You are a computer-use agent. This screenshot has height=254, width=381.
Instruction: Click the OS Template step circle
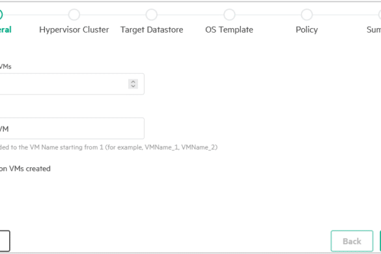(x=229, y=14)
